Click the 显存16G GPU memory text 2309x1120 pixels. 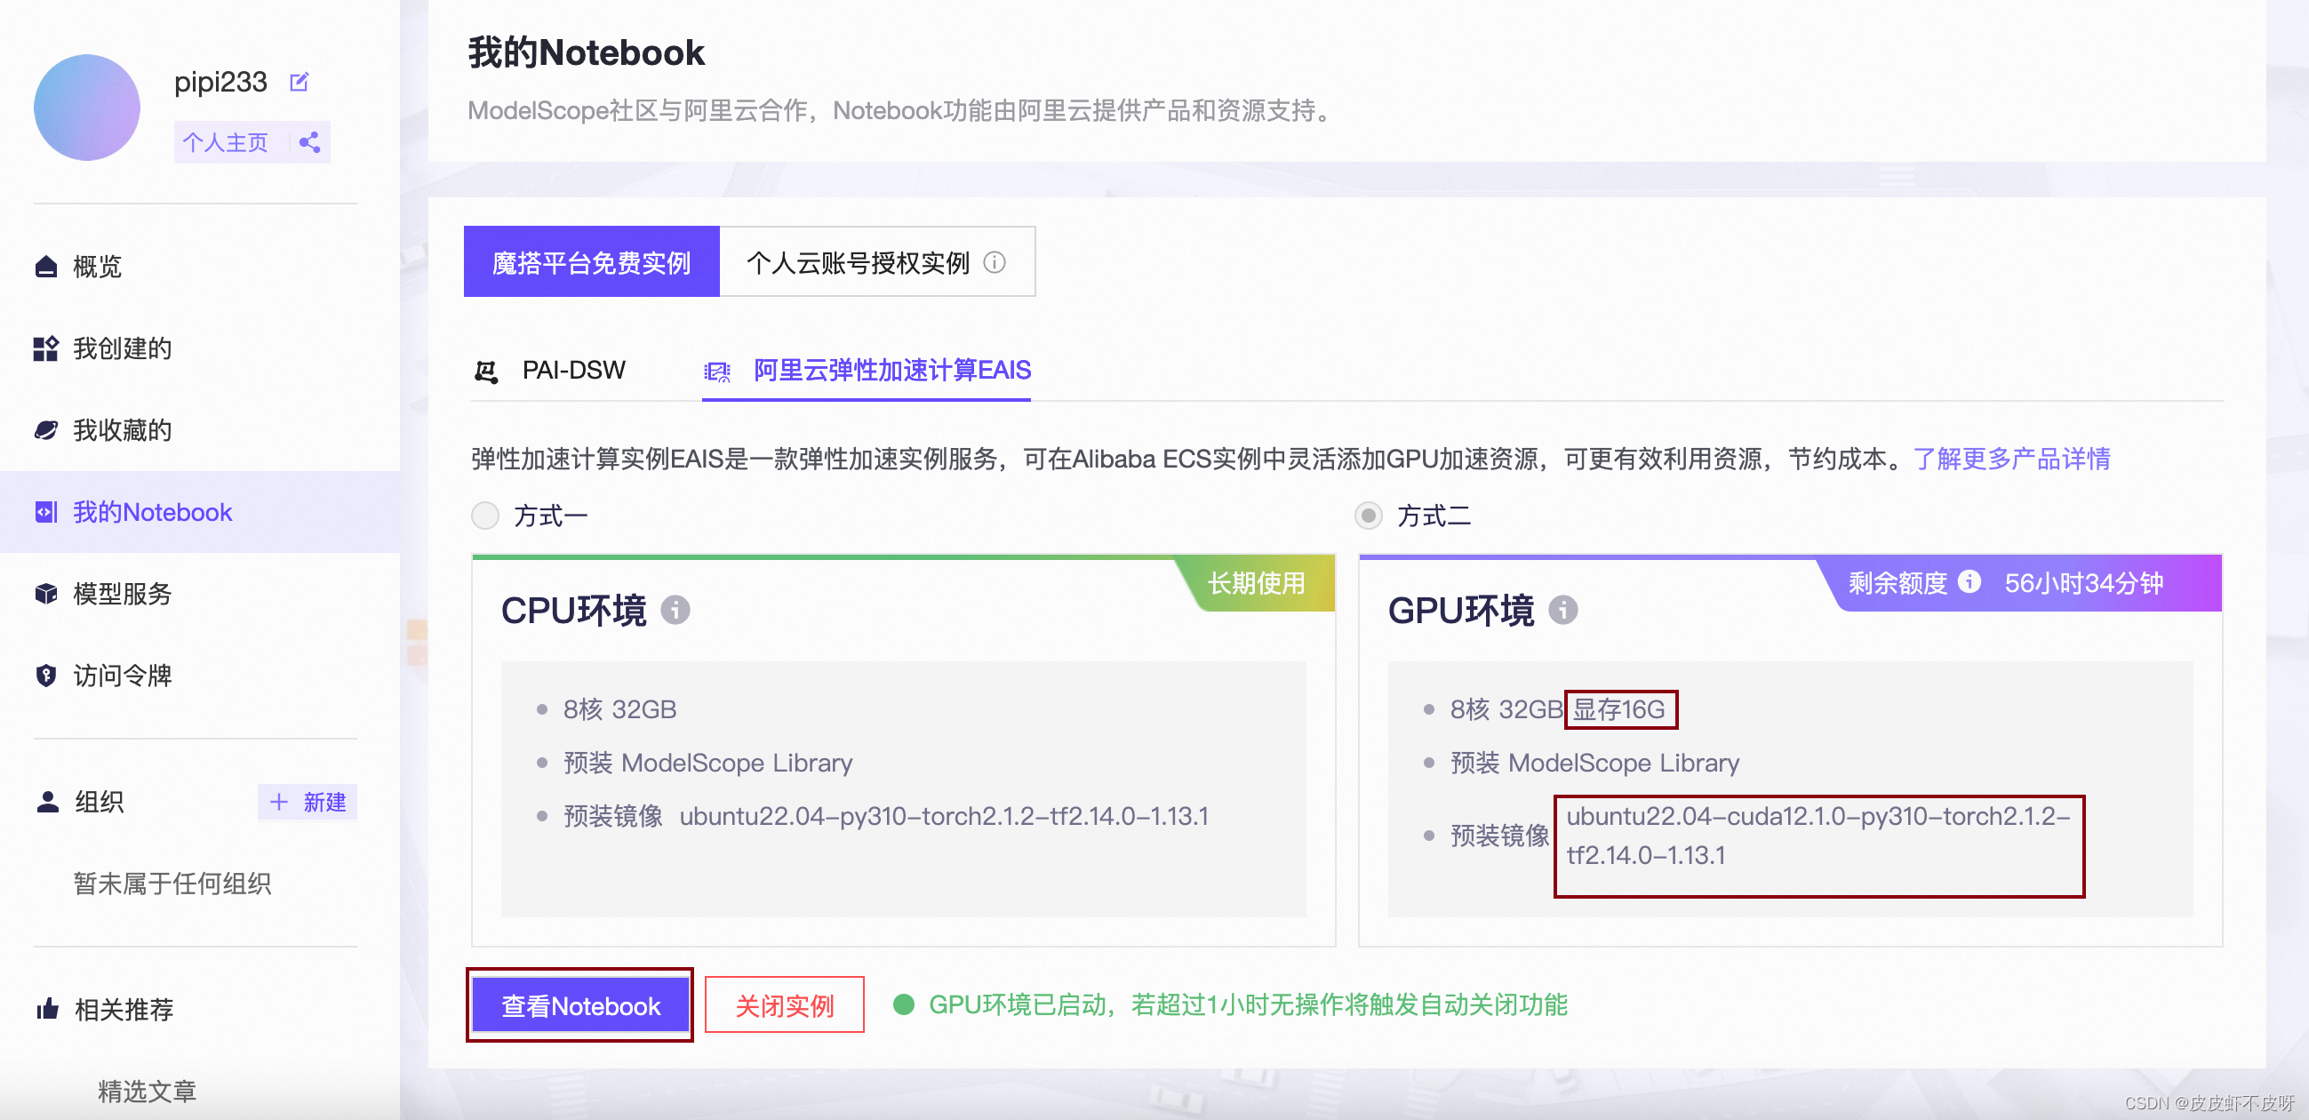coord(1618,709)
